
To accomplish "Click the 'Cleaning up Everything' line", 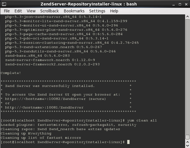I will (x=26, y=133).
